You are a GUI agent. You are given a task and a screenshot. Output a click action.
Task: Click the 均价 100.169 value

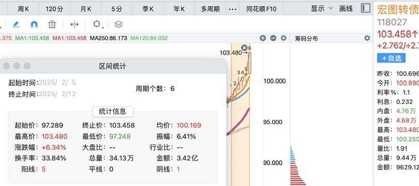189,125
